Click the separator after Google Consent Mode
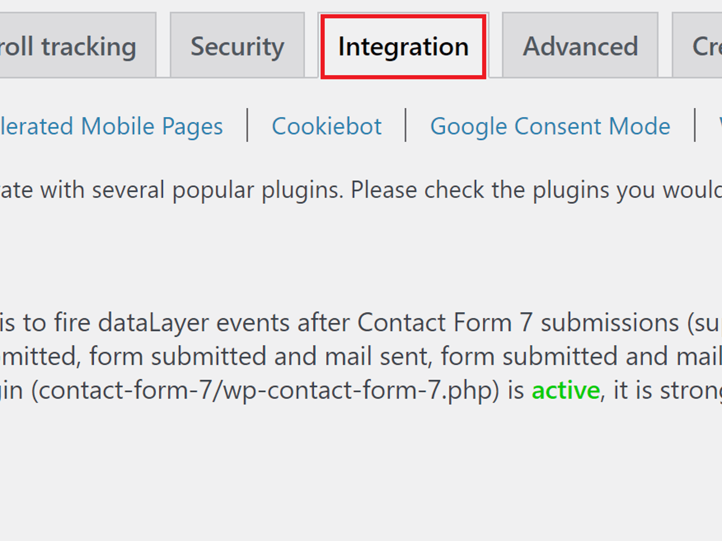The width and height of the screenshot is (722, 541). (695, 125)
